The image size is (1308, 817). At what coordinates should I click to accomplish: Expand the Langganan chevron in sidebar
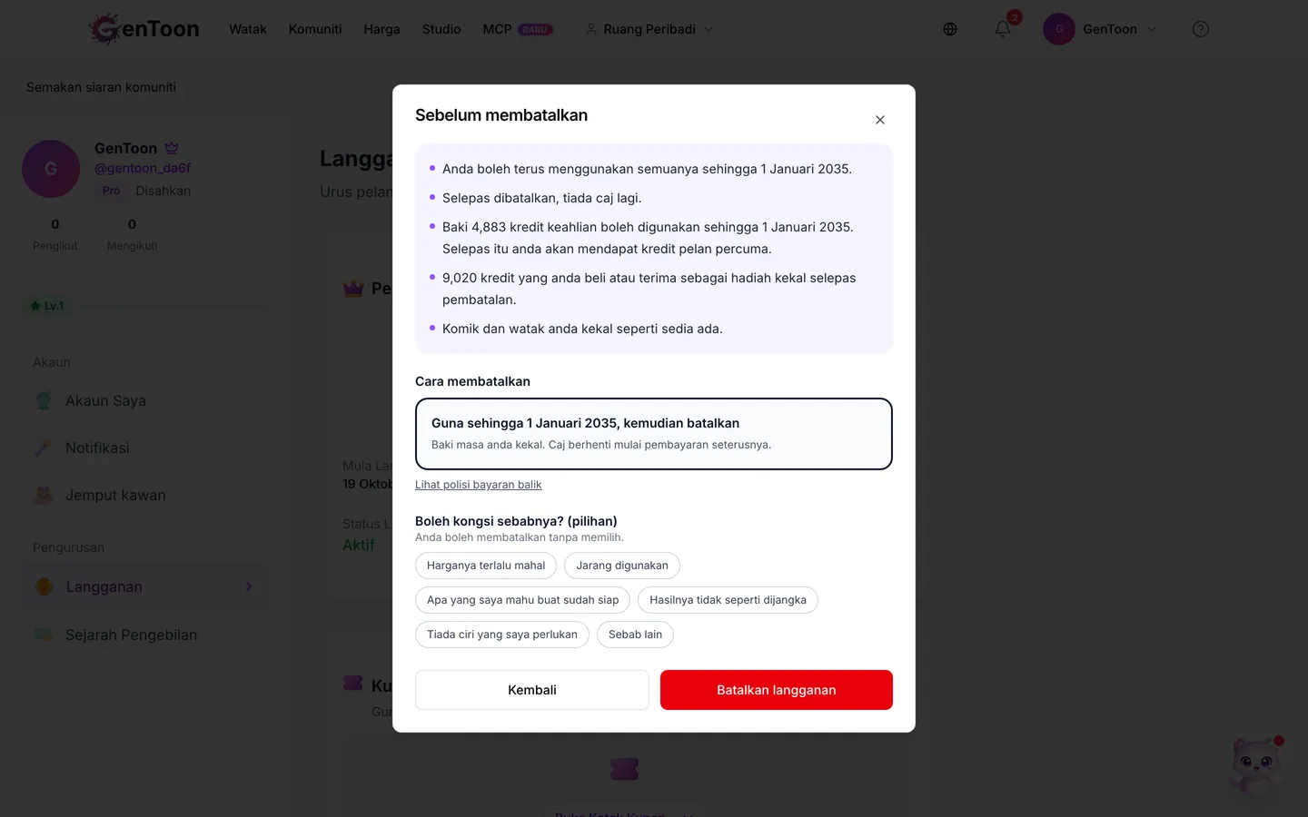(x=249, y=586)
